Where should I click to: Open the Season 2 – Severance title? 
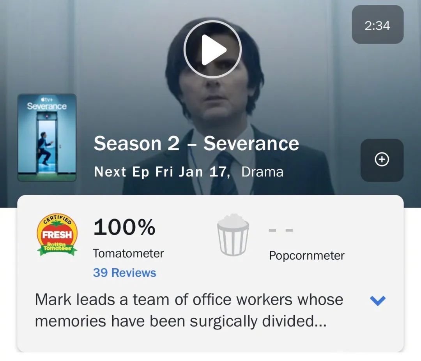196,143
